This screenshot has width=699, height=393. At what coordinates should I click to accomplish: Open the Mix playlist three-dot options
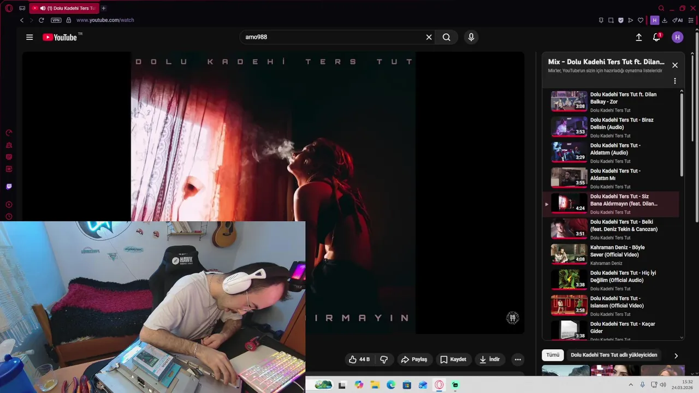click(675, 81)
